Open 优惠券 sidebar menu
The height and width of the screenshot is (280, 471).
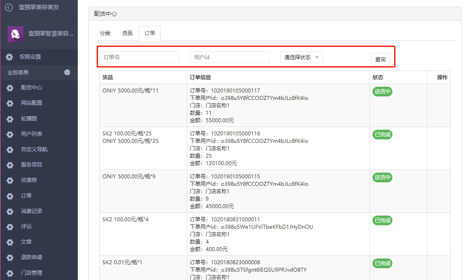pos(29,180)
